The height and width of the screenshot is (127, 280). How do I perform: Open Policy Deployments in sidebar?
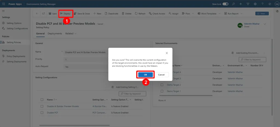coord(16,56)
